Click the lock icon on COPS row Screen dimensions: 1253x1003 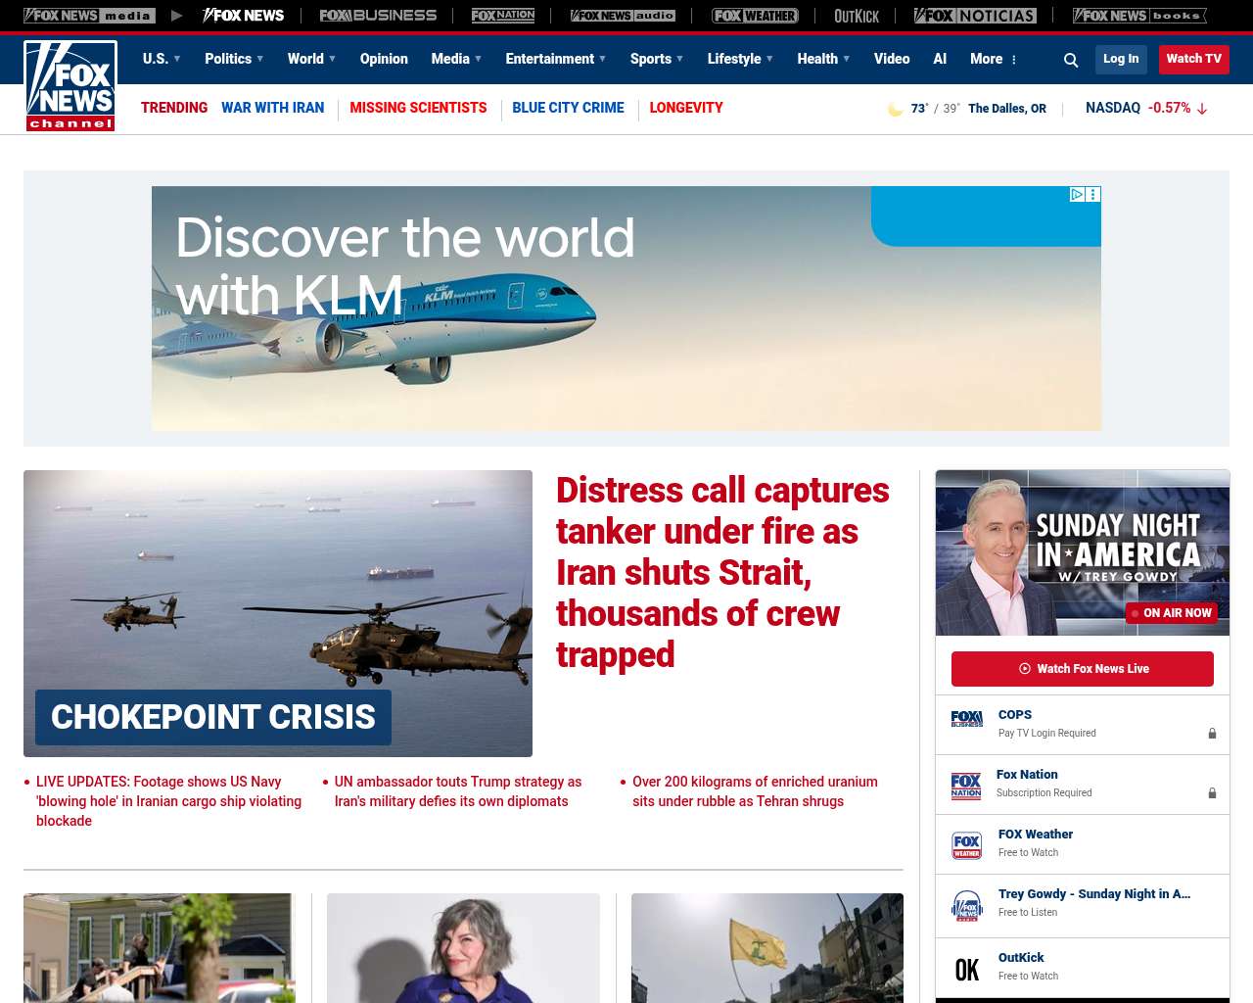coord(1212,734)
